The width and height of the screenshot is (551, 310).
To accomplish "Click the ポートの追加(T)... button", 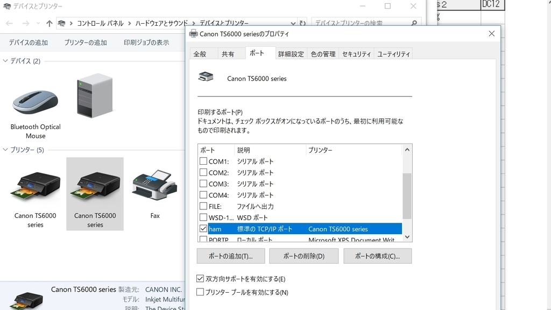I will click(231, 256).
